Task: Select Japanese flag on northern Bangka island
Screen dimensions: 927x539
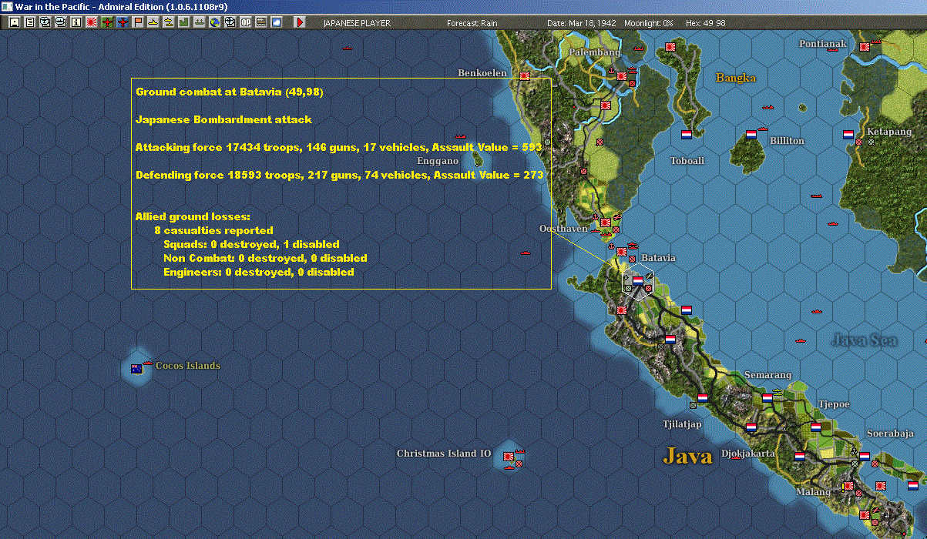Action: coord(670,48)
